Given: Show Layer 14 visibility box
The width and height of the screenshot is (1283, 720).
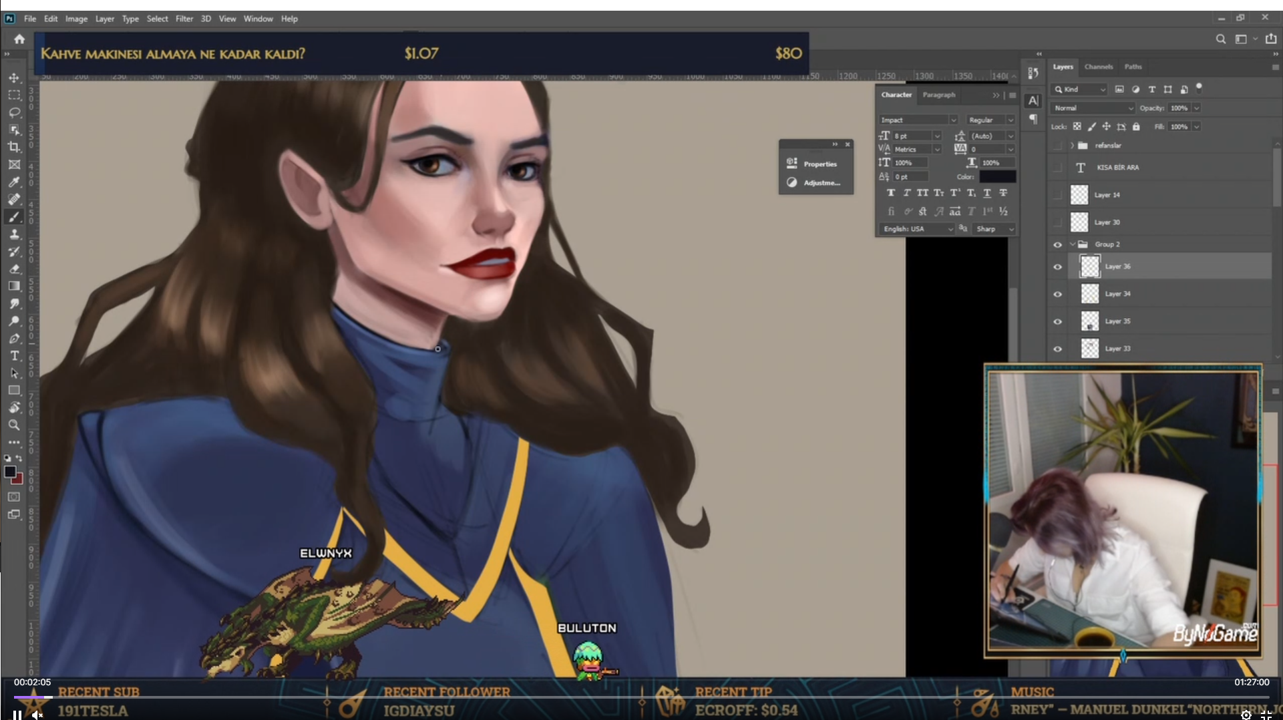Looking at the screenshot, I should tap(1057, 195).
